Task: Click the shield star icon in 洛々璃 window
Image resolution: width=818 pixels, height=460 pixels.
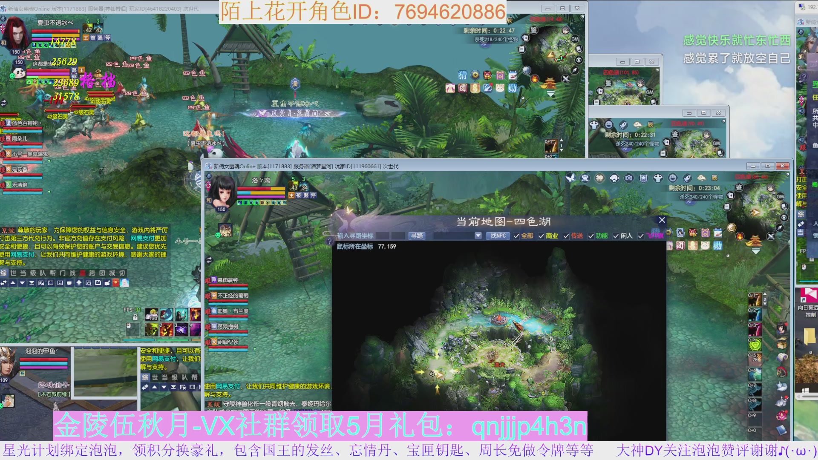Action: [643, 178]
